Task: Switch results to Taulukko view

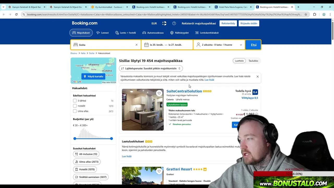Action: tap(253, 61)
